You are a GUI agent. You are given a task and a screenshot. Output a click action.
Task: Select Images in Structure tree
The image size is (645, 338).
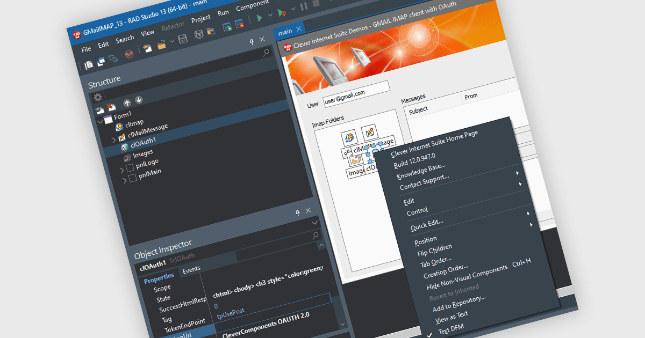point(143,154)
